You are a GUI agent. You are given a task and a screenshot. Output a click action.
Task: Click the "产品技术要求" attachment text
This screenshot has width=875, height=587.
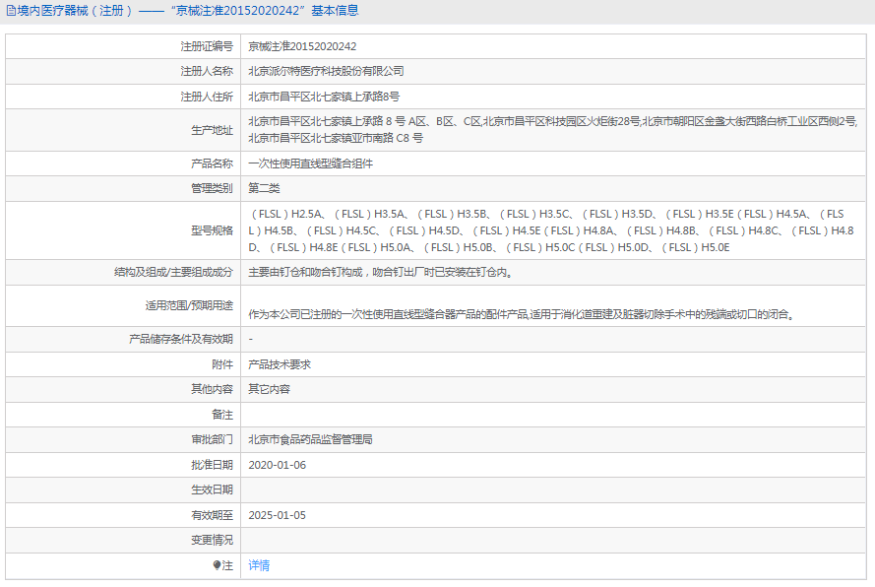(280, 364)
